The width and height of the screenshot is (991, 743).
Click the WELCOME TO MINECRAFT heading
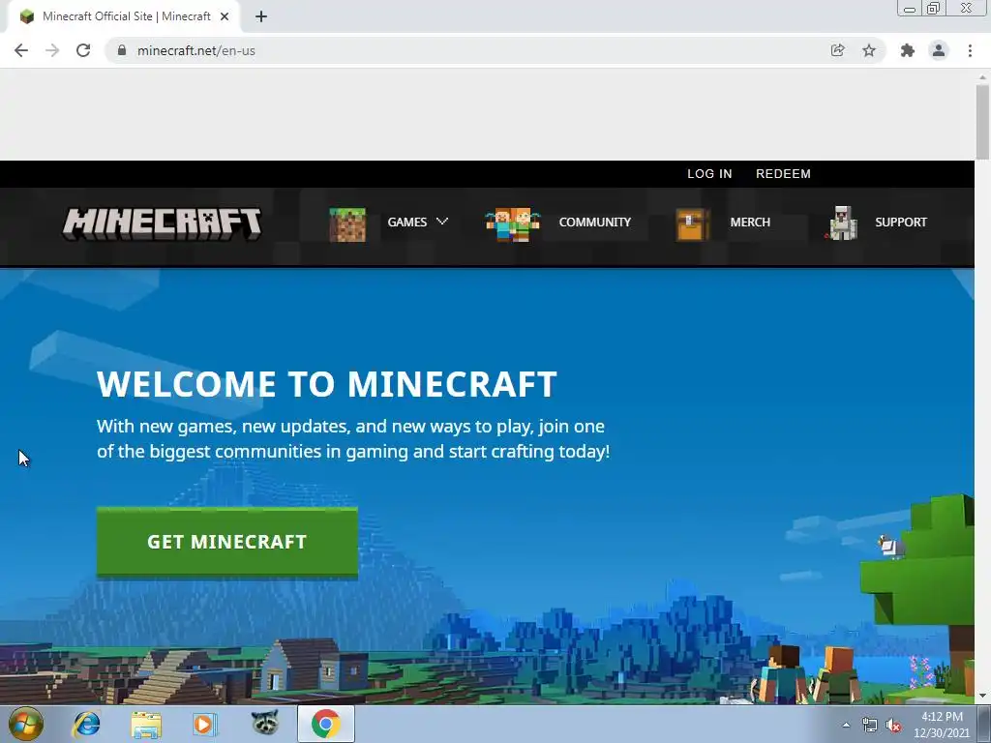click(x=327, y=383)
